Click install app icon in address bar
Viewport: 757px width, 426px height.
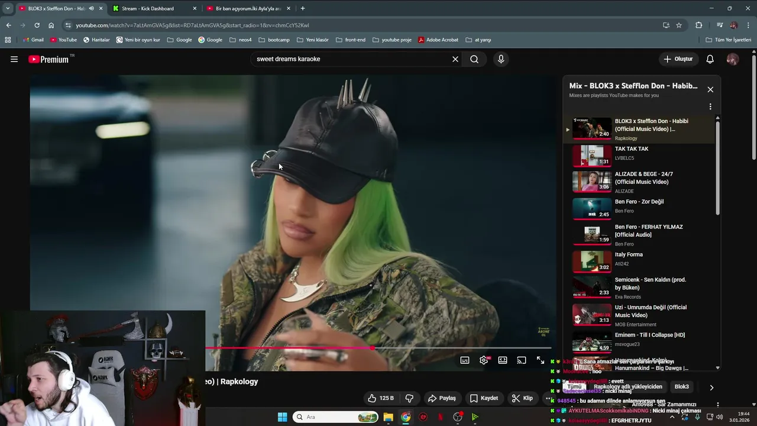pos(666,25)
